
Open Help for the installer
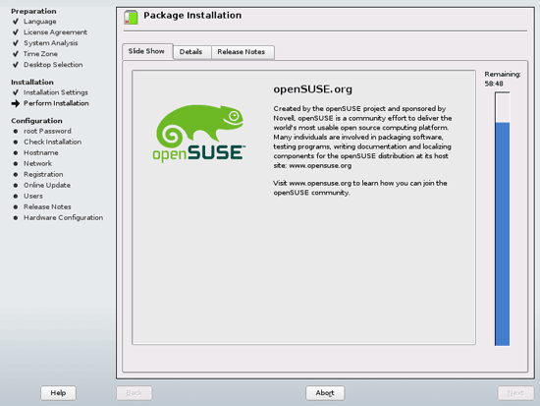[58, 393]
